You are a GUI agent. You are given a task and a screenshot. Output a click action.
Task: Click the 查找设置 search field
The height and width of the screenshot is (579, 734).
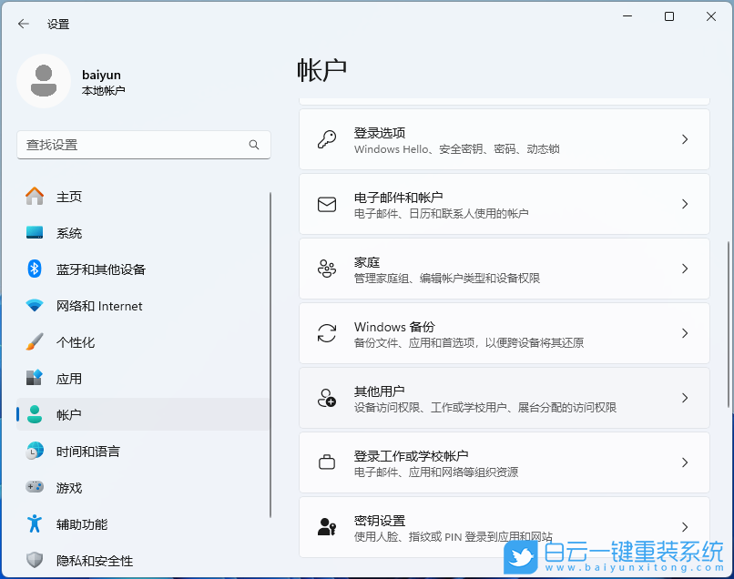[143, 145]
